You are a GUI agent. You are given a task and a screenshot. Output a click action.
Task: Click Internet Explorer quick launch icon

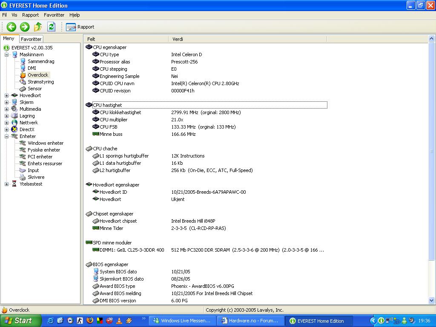click(x=50, y=321)
